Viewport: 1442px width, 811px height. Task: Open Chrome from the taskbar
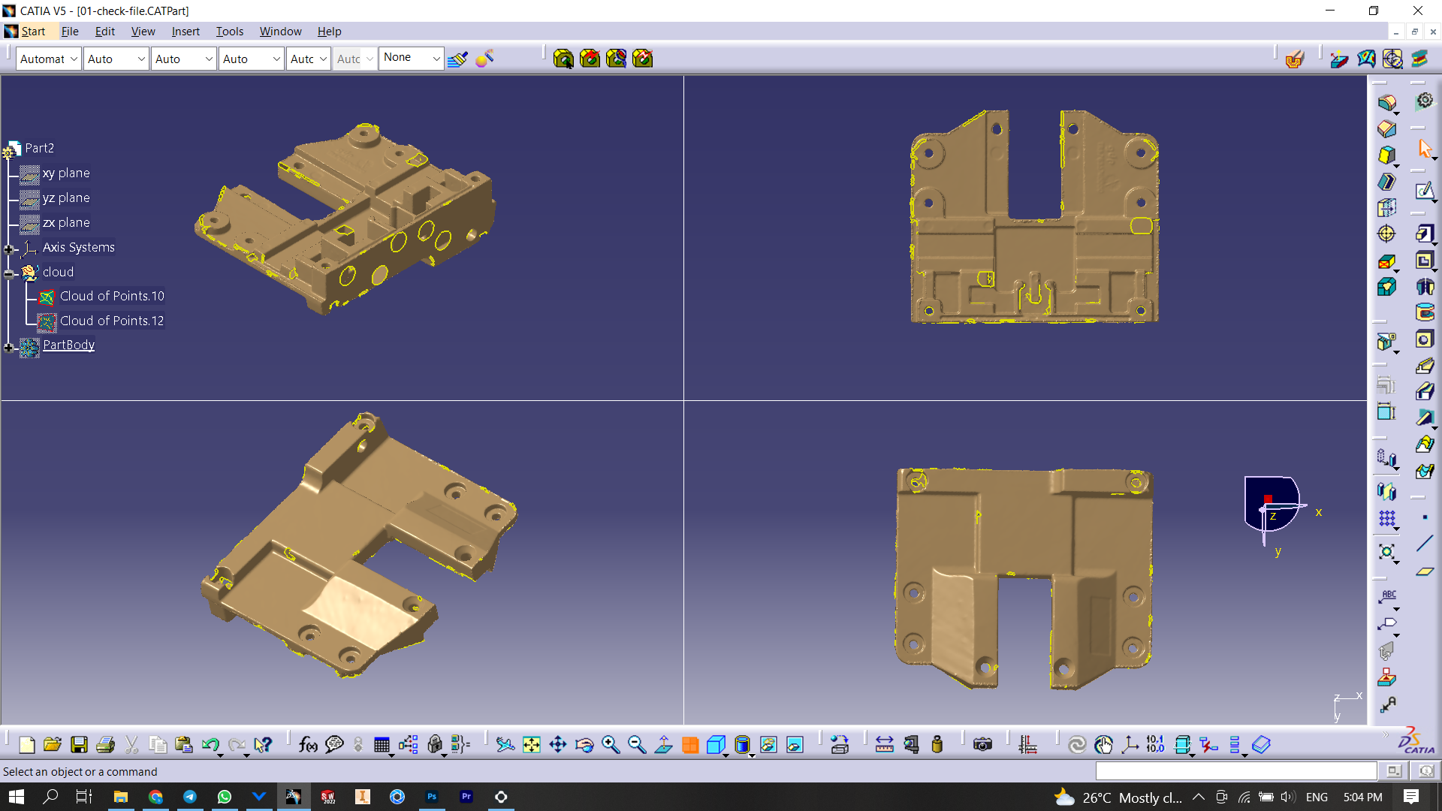(x=155, y=797)
